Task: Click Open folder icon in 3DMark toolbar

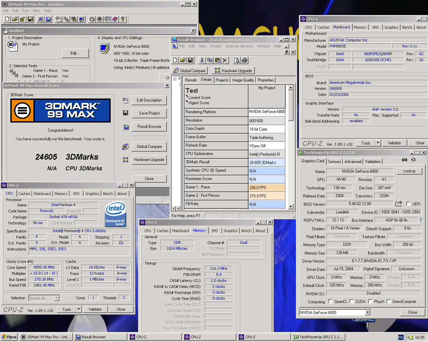Action: 15,19
